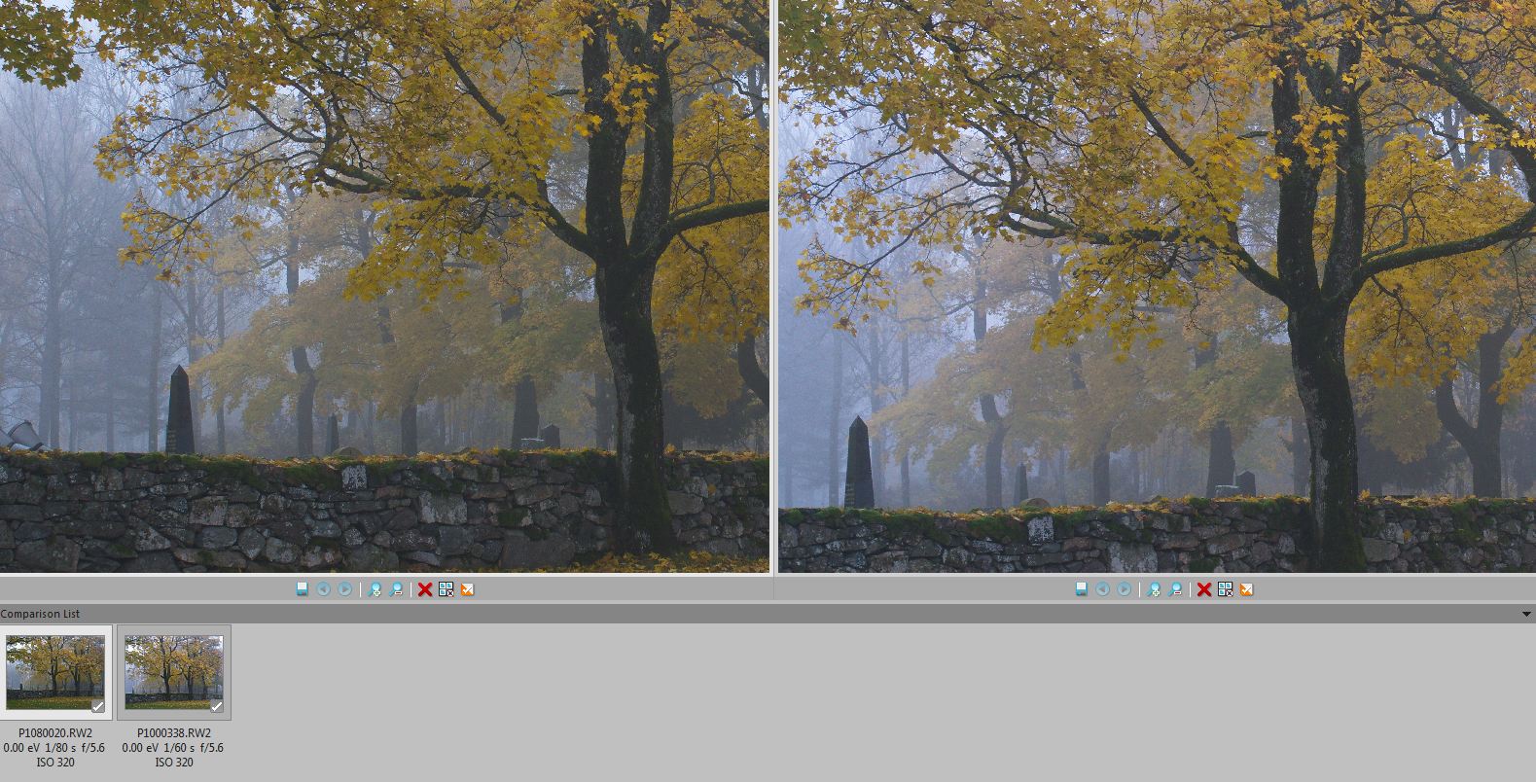
Task: Zoom in on the right comparison pane
Action: coord(1154,589)
